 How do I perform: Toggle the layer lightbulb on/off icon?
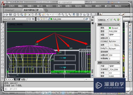[x=41, y=19]
